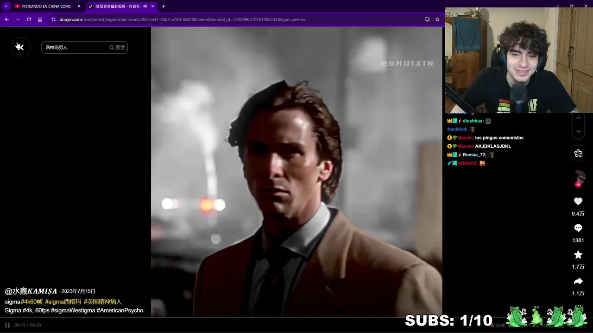
Task: View site information for douyin.com
Action: (x=53, y=19)
